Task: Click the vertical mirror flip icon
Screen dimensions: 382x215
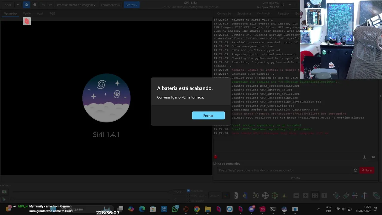Action: (364, 196)
